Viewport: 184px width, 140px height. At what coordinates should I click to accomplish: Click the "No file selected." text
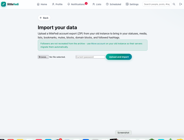(57, 57)
